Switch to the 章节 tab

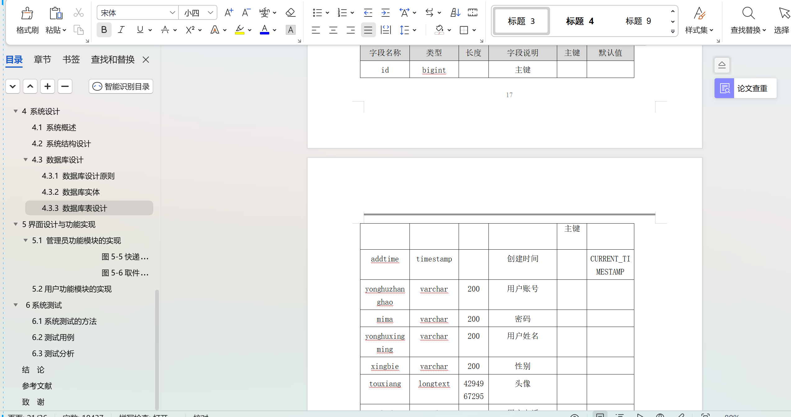pyautogui.click(x=42, y=59)
